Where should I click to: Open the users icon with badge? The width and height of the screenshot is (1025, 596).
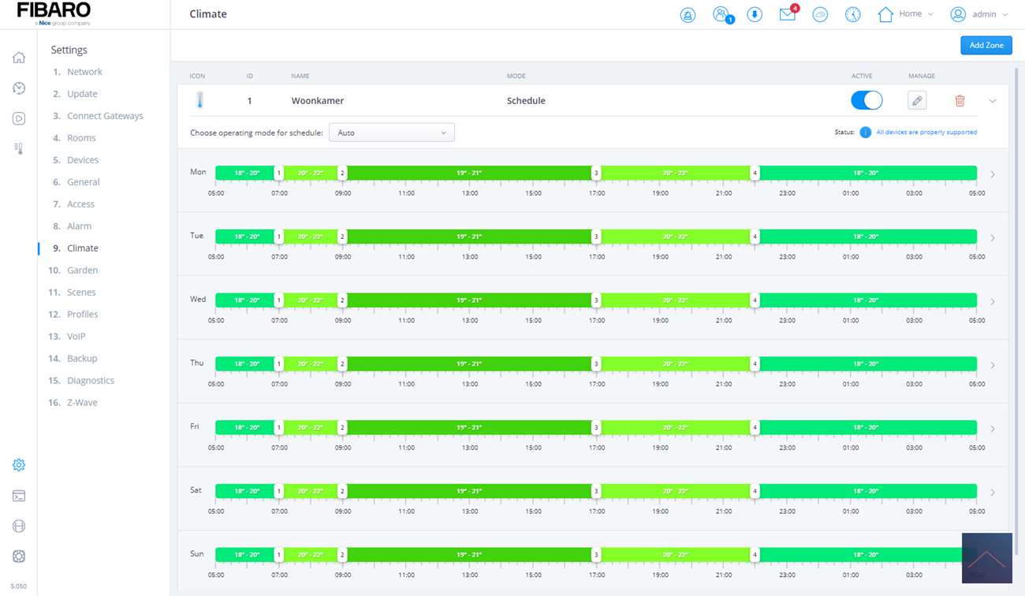[x=721, y=15]
